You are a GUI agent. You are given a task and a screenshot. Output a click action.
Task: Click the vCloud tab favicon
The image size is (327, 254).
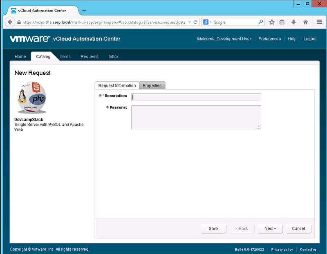tap(13, 11)
